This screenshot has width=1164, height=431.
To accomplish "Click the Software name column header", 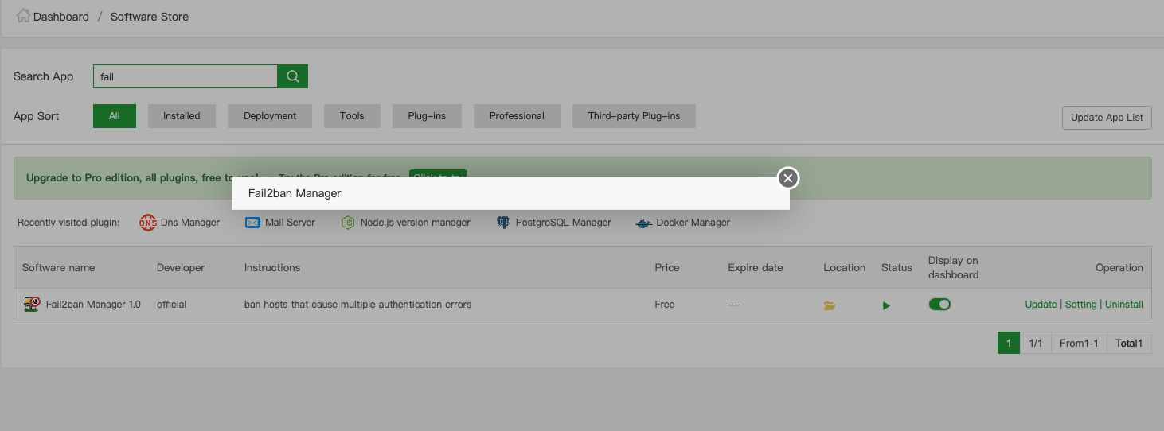I will (x=59, y=268).
